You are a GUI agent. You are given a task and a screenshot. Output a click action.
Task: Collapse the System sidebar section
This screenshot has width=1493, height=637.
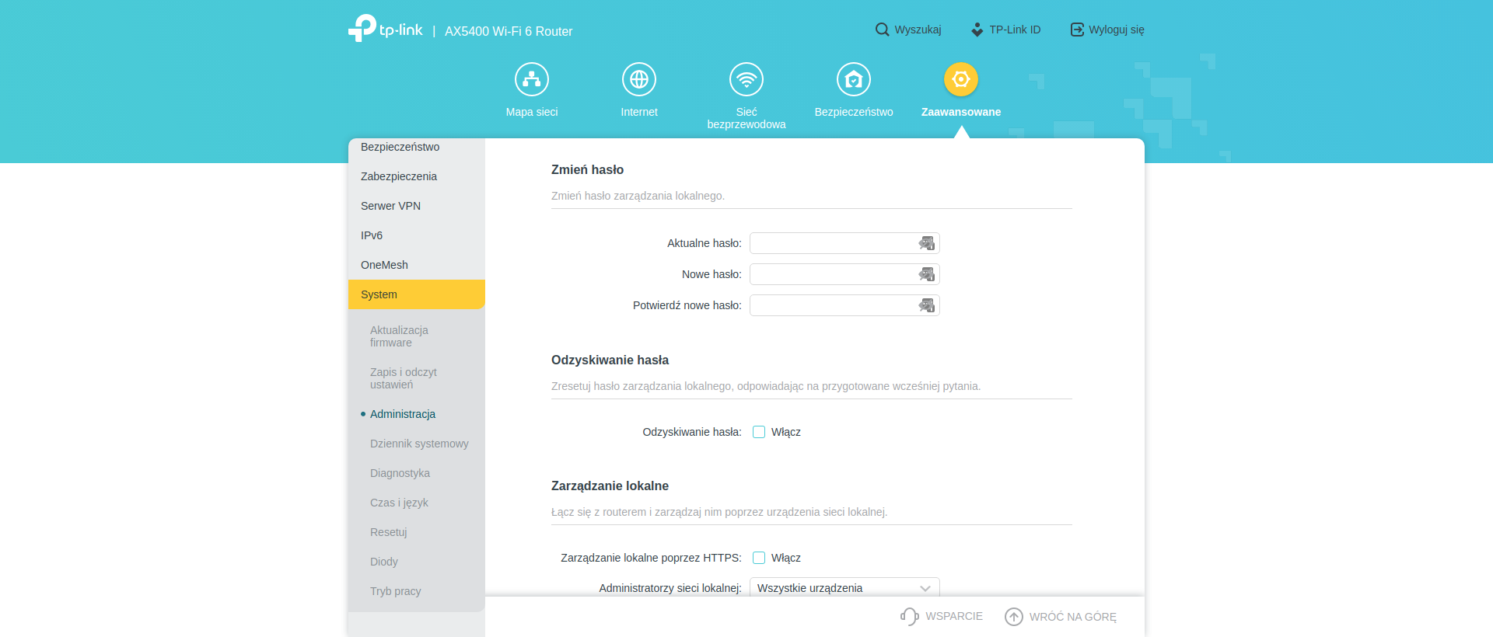pos(417,294)
